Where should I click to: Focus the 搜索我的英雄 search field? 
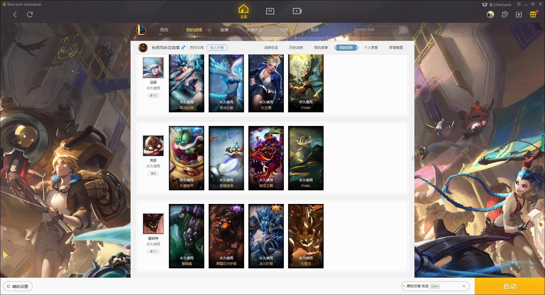pyautogui.click(x=375, y=30)
